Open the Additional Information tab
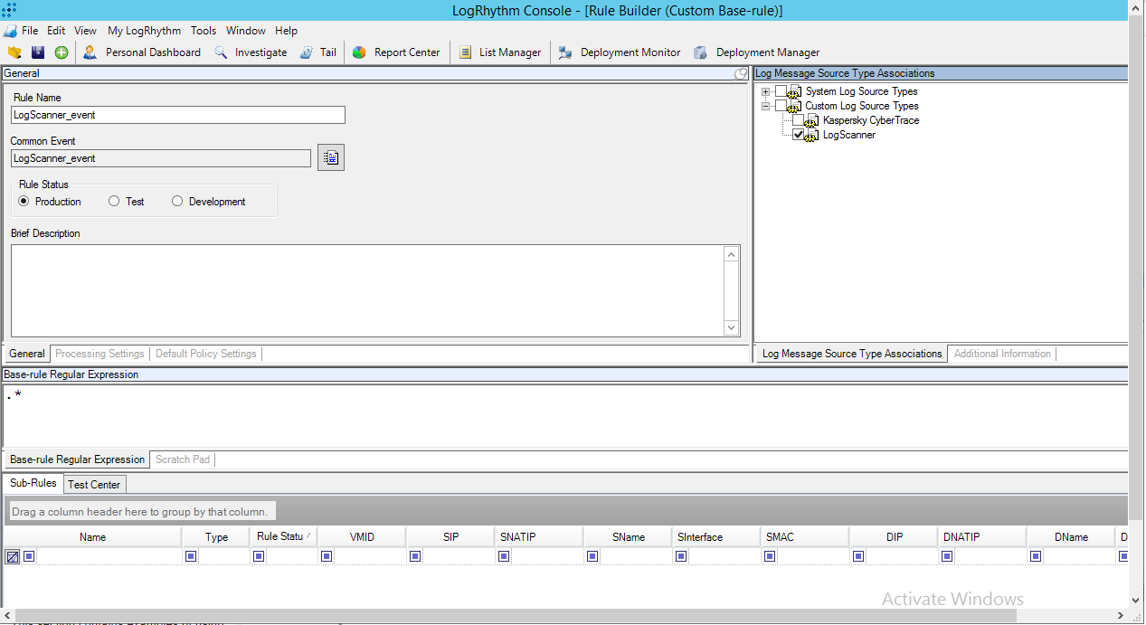1146x625 pixels. [x=1002, y=354]
